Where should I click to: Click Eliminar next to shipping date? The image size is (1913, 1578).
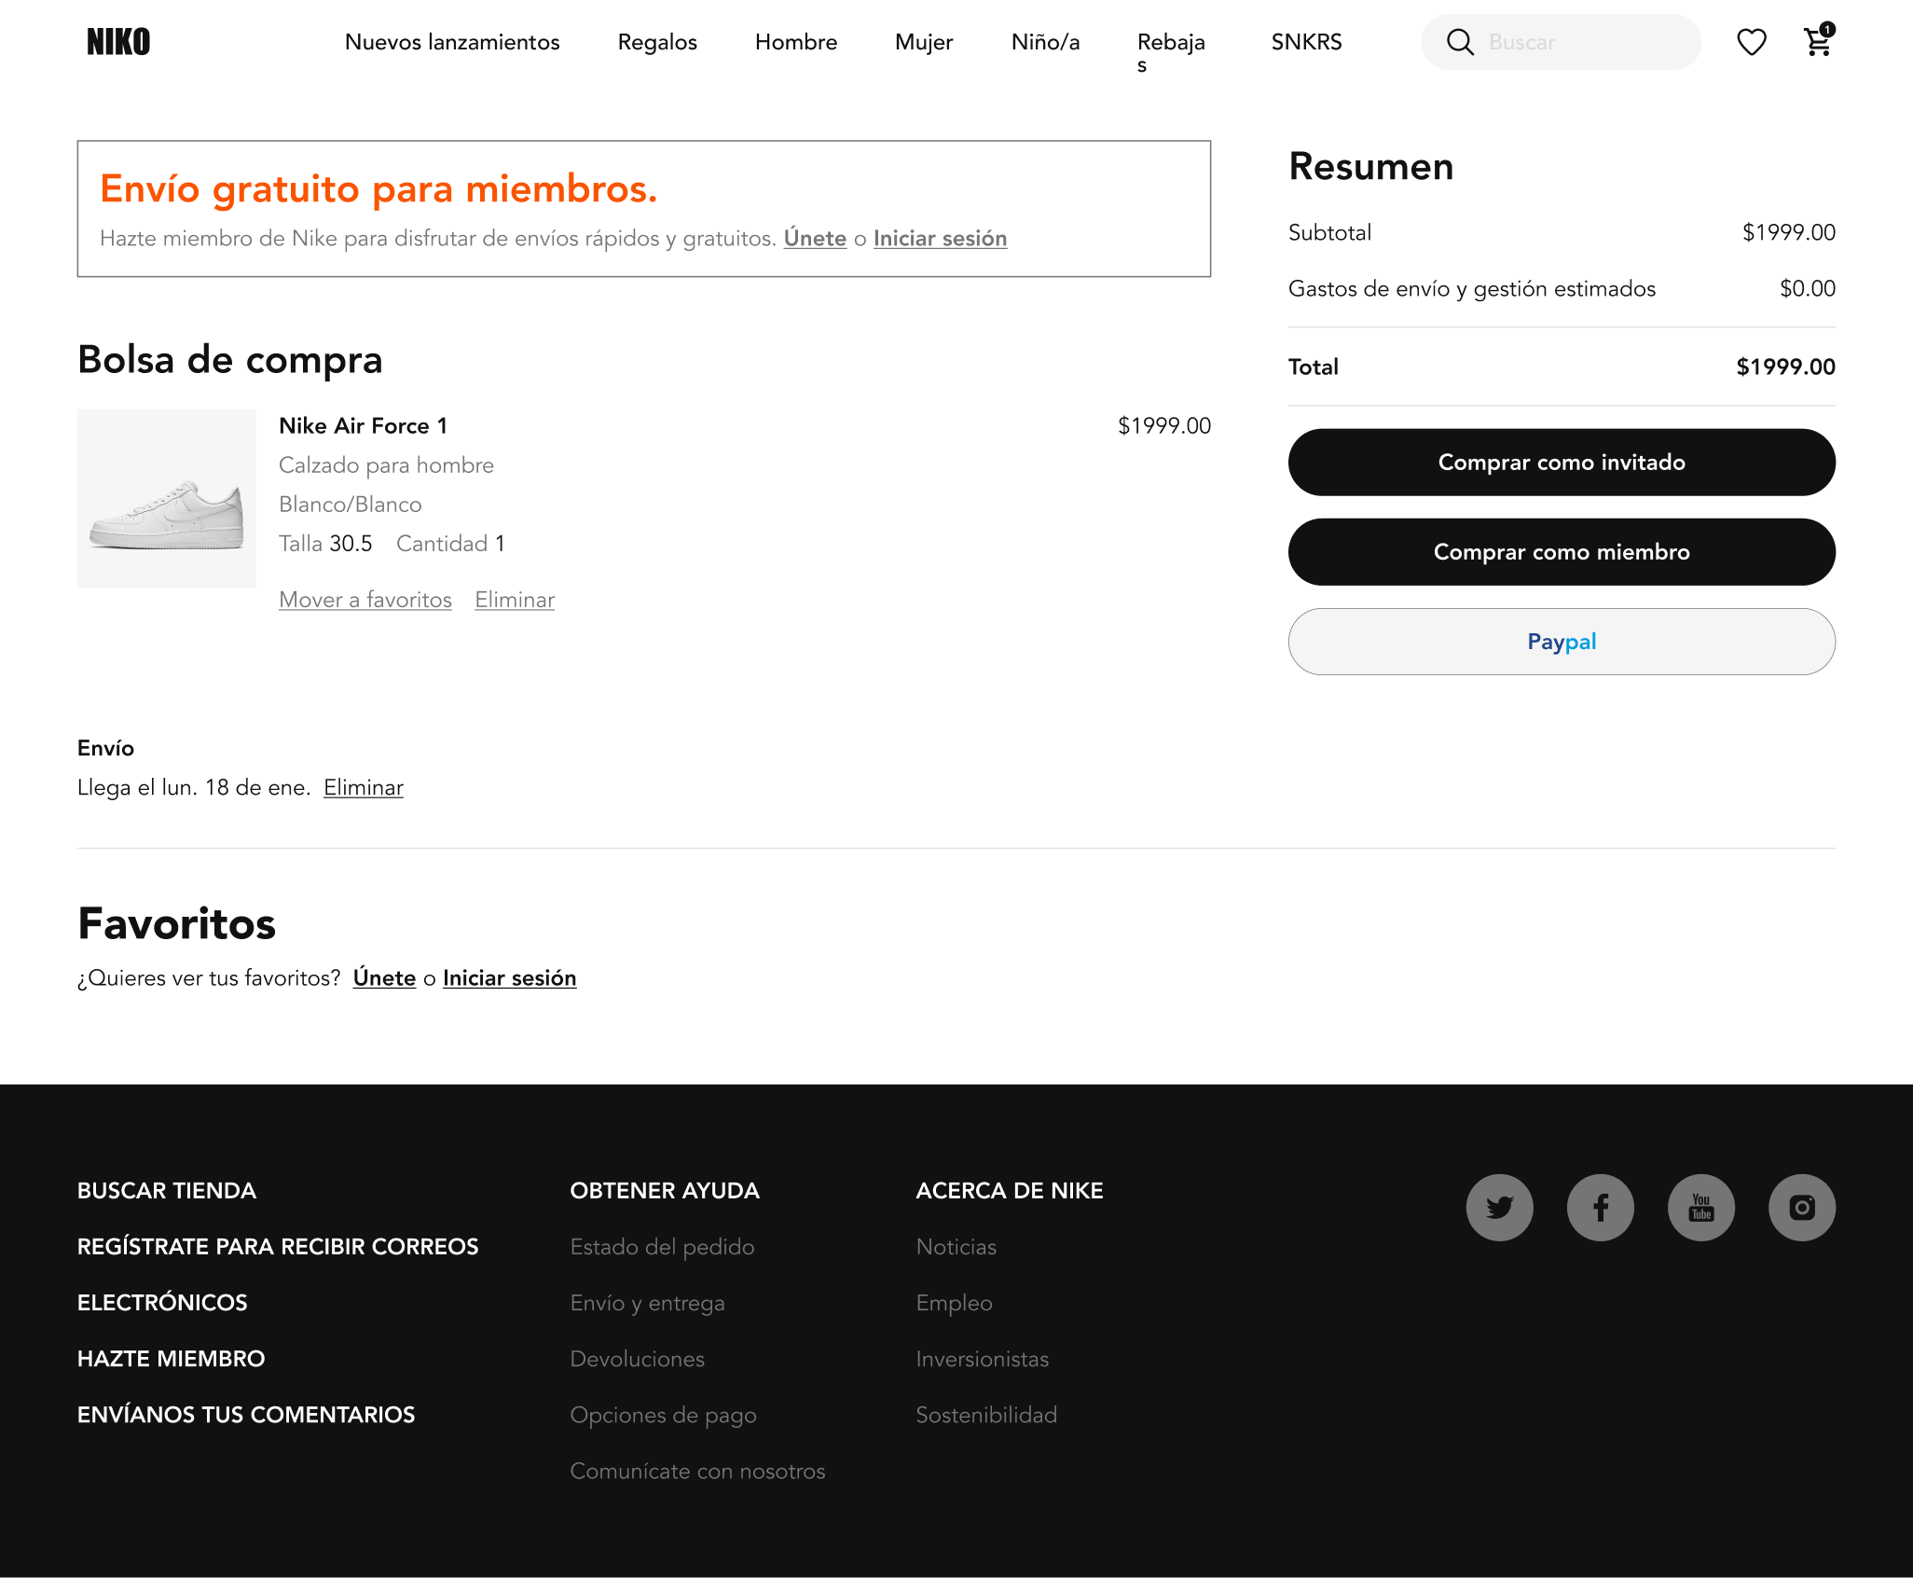[x=364, y=787]
